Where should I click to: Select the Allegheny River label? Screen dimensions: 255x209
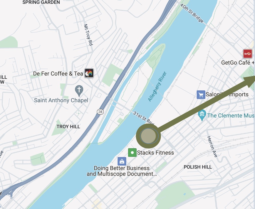pos(157,87)
